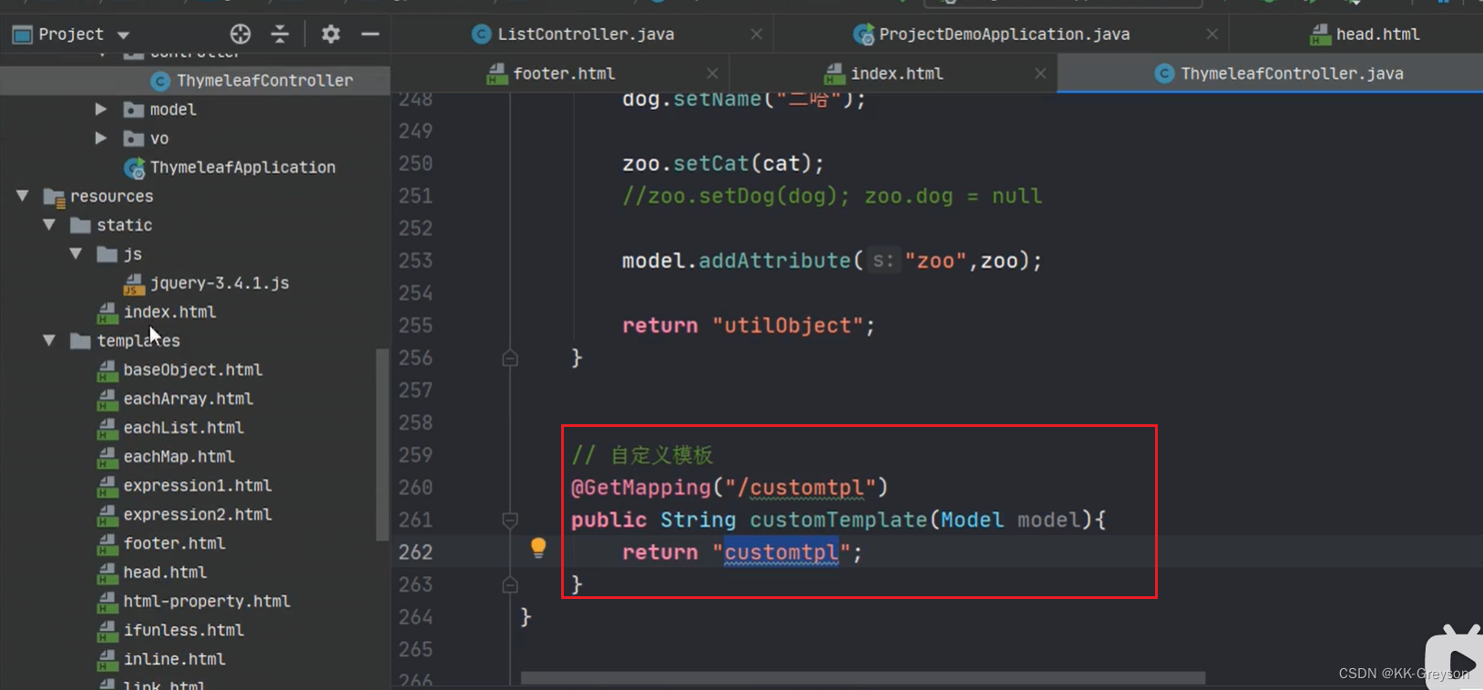
Task: Open expression1.html in tree
Action: point(198,486)
